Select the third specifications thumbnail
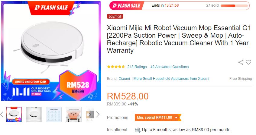This screenshot has width=256, height=135. pyautogui.click(x=54, y=114)
